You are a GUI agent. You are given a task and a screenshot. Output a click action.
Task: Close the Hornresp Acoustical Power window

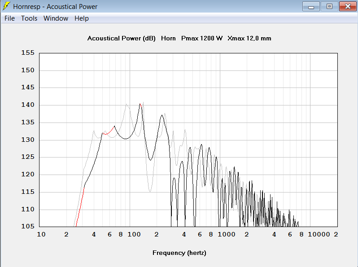pyautogui.click(x=348, y=6)
